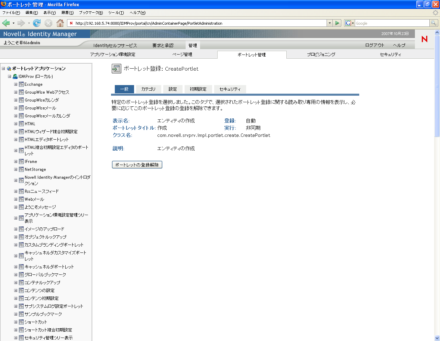Open the プロビジョニング admin section
The height and width of the screenshot is (341, 440).
click(321, 55)
